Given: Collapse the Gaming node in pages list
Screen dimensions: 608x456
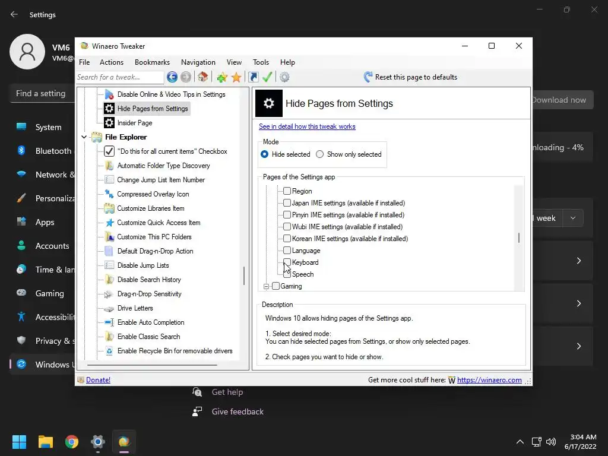Looking at the screenshot, I should (x=266, y=287).
